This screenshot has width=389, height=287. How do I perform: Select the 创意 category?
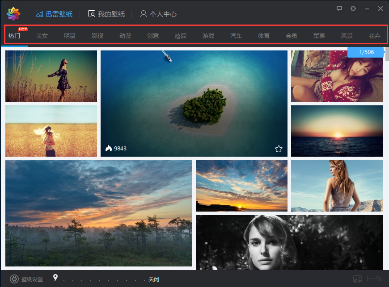(x=153, y=36)
